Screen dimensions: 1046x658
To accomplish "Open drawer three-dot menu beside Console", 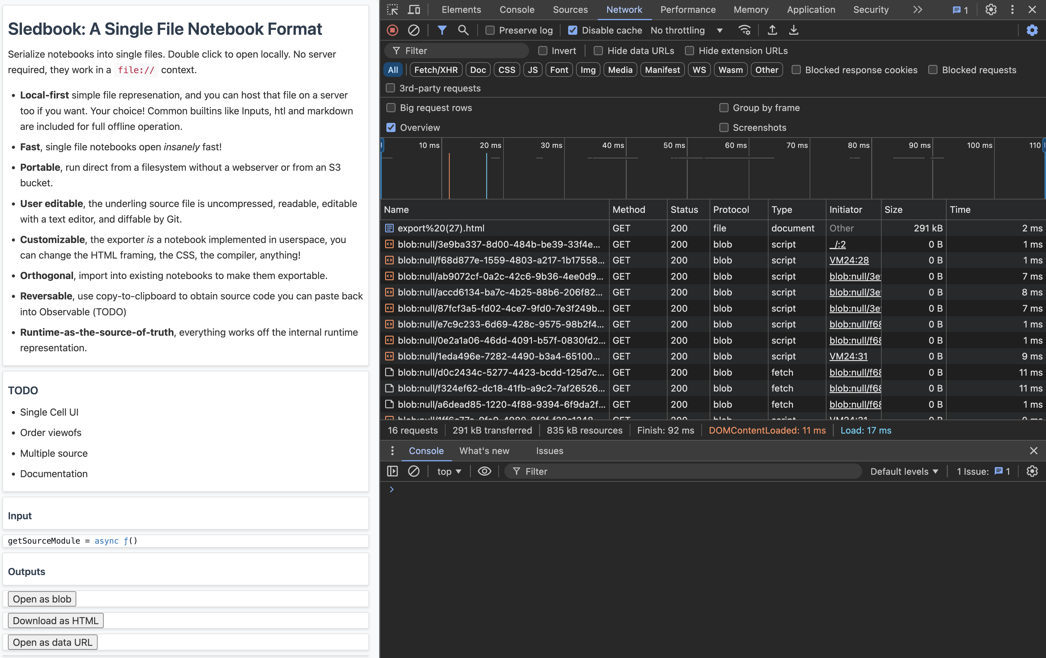I will coord(392,451).
